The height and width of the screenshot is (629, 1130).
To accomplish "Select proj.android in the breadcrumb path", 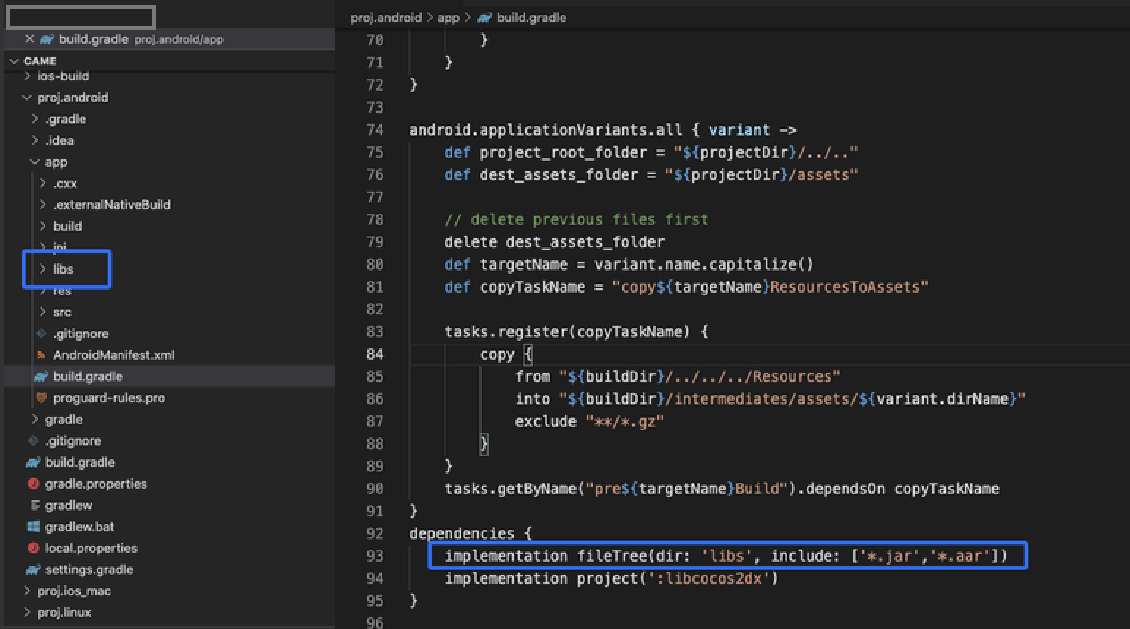I will pos(386,18).
